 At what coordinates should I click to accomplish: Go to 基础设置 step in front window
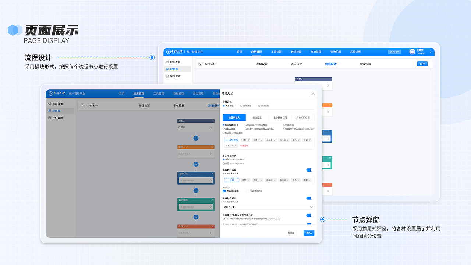144,106
